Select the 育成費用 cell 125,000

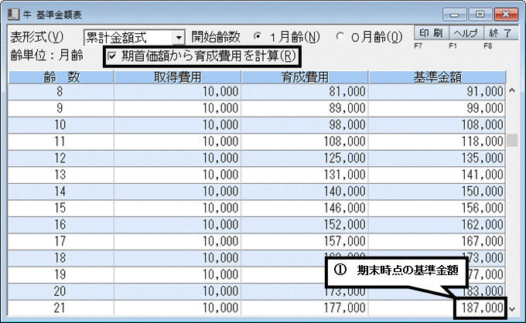click(305, 158)
